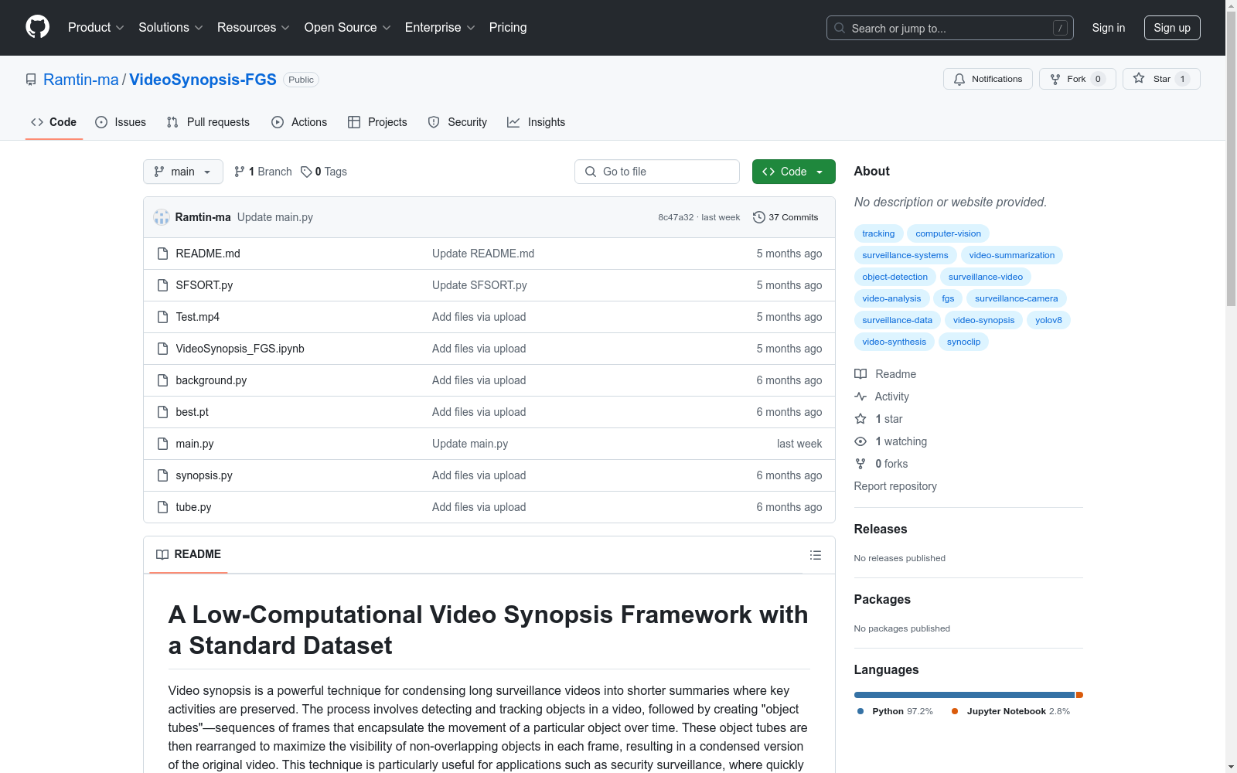
Task: Open the main branch selector dropdown
Action: (x=183, y=172)
